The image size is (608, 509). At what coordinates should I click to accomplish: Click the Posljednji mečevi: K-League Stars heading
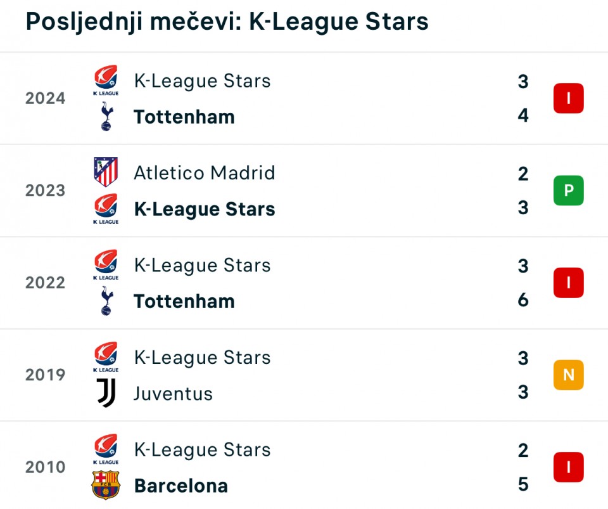pos(227,22)
